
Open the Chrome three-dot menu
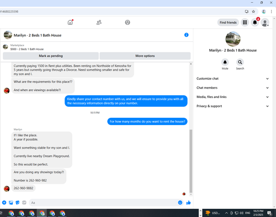[271, 12]
